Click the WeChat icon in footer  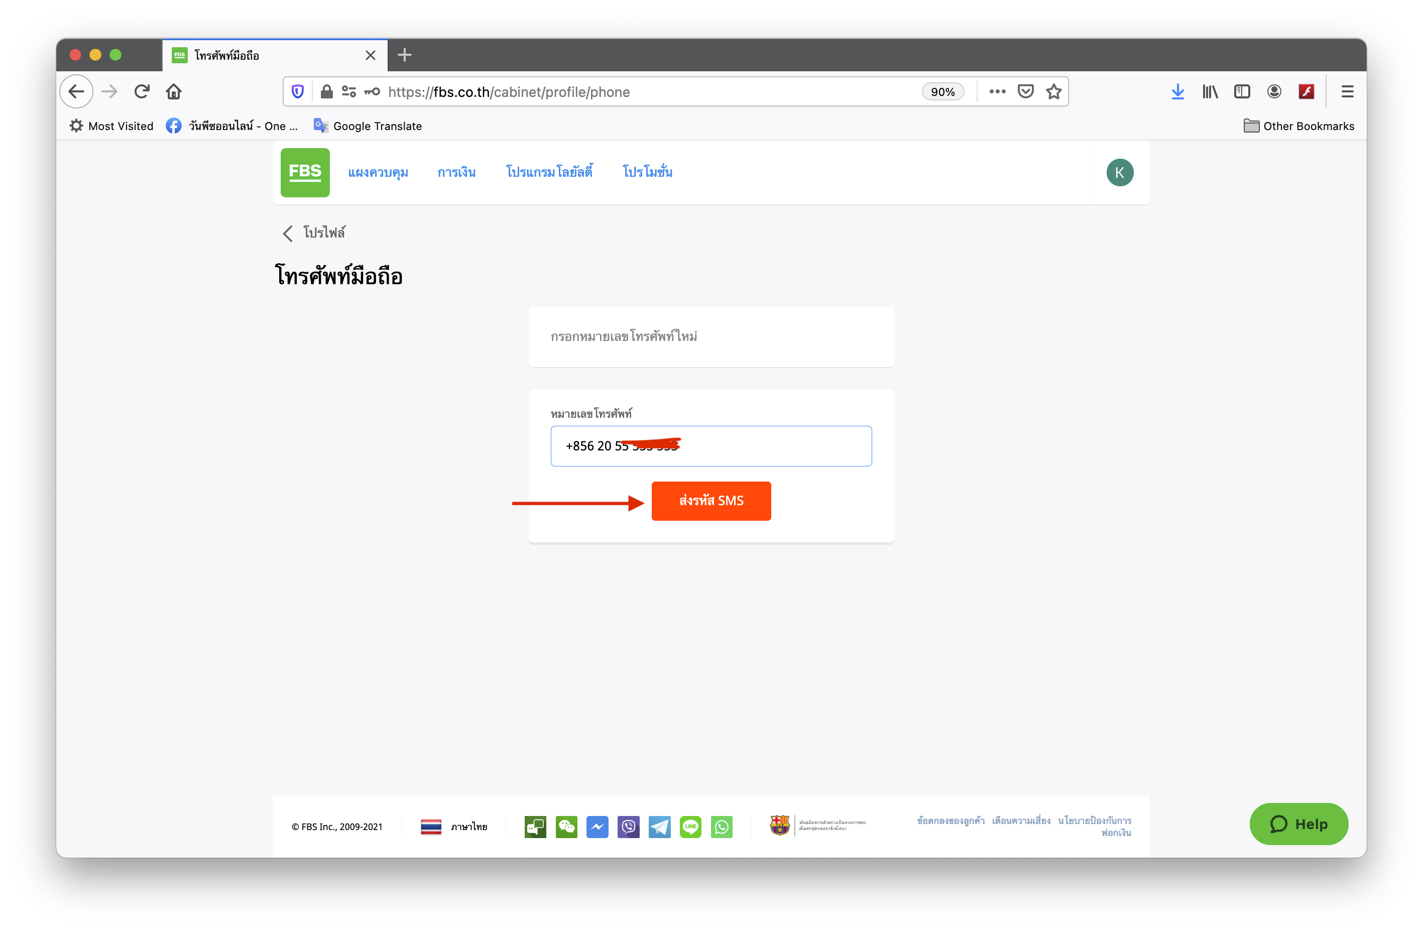(565, 827)
